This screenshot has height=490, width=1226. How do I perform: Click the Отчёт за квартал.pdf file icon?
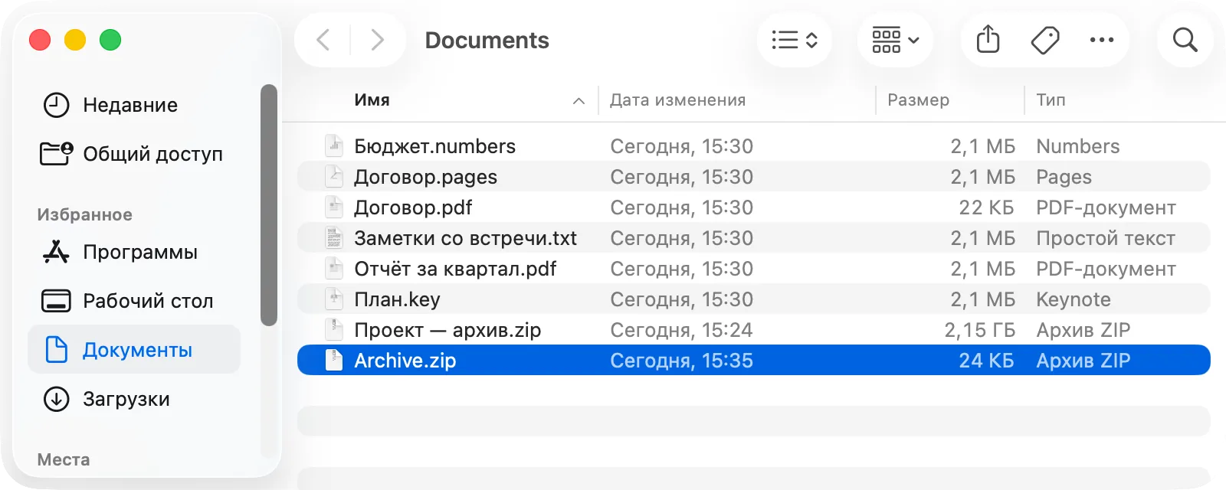(334, 268)
